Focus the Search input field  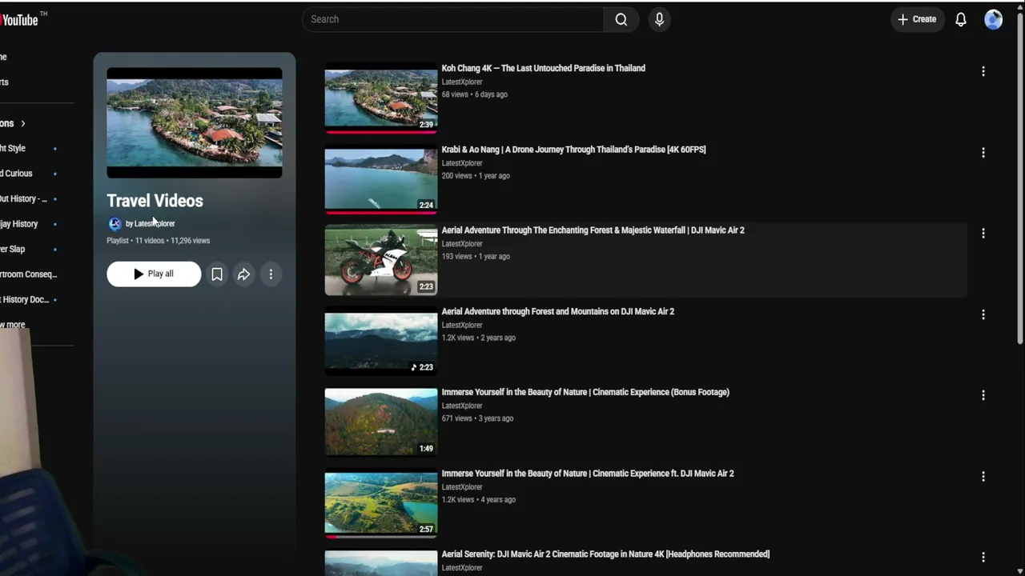pos(452,19)
